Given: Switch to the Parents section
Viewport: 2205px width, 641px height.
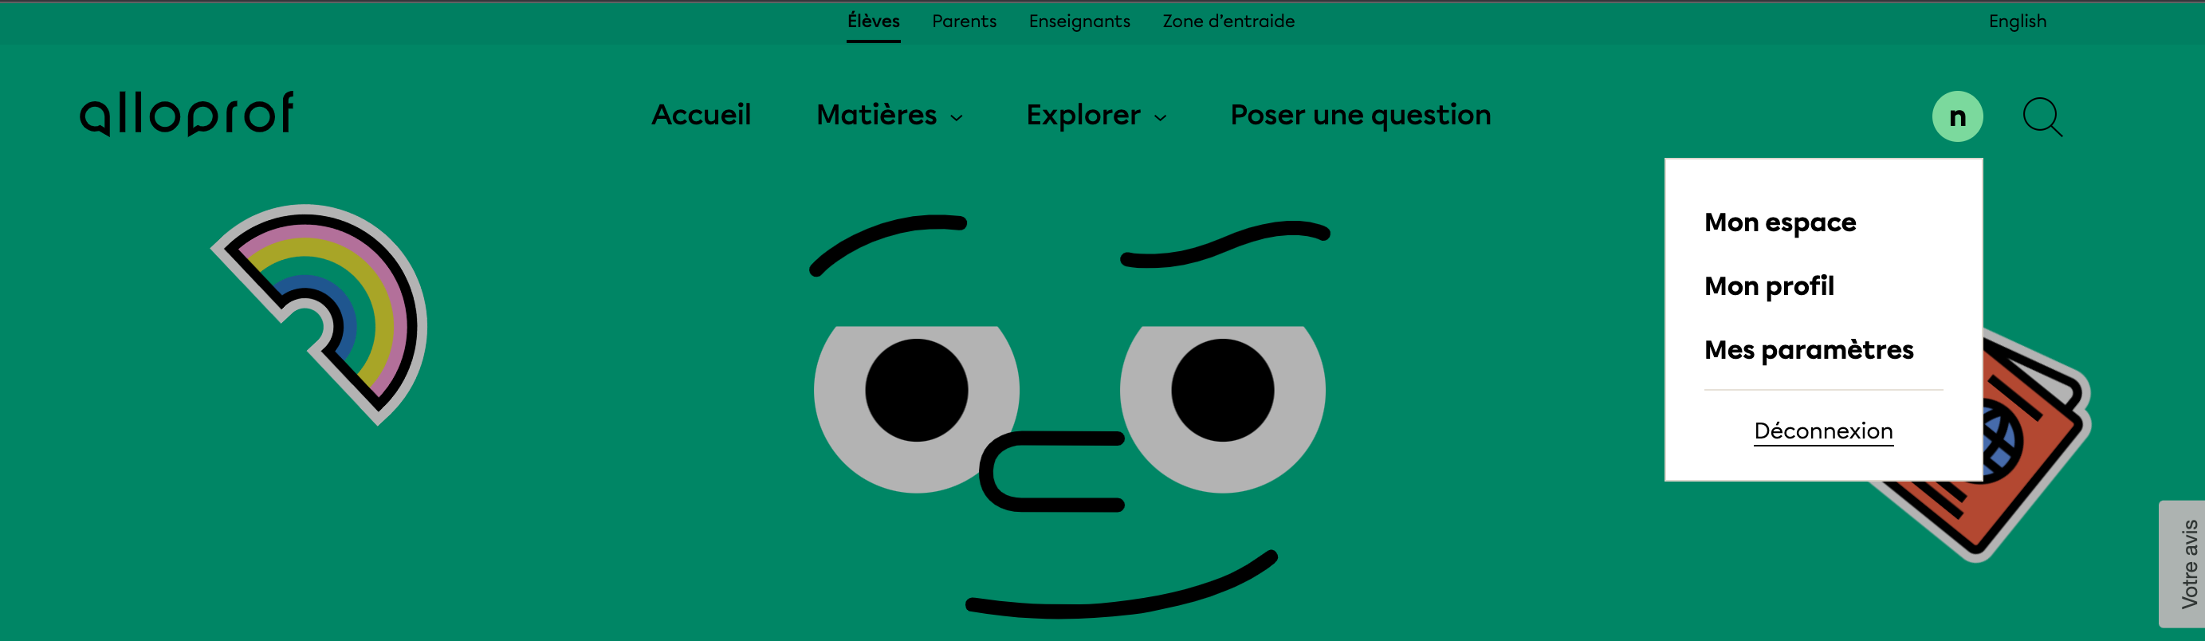Looking at the screenshot, I should pyautogui.click(x=964, y=22).
